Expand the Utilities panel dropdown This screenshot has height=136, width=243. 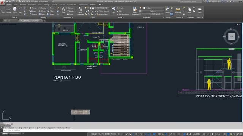[180, 17]
